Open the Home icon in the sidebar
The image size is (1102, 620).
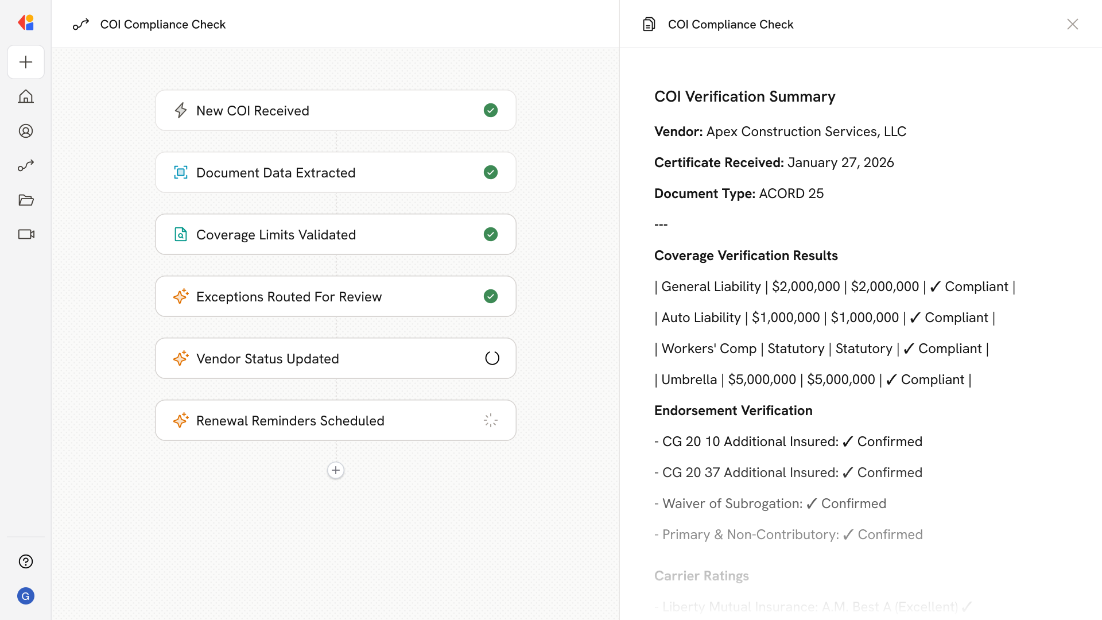coord(26,96)
